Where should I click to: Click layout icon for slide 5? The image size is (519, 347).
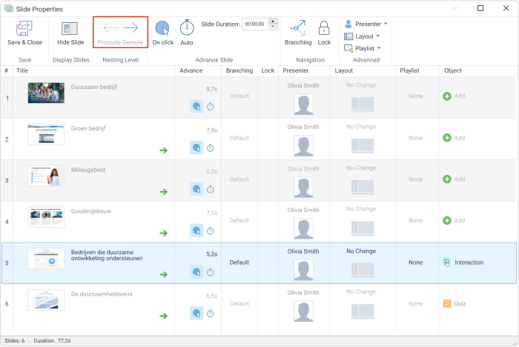click(x=363, y=270)
